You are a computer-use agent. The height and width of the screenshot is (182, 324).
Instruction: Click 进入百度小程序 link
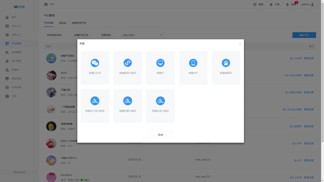[x=293, y=92]
